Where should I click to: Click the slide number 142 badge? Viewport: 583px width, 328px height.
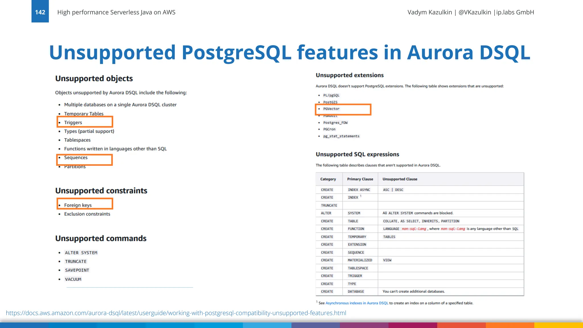[40, 12]
